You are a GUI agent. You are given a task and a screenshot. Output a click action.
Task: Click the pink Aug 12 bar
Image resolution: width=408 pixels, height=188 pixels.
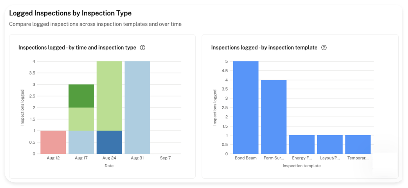(53, 142)
